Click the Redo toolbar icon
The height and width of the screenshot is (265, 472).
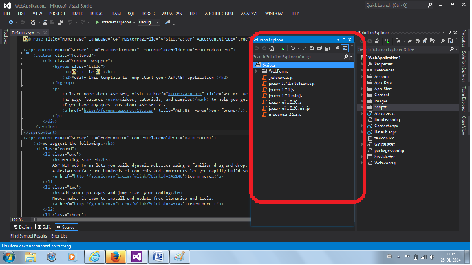coord(82,22)
